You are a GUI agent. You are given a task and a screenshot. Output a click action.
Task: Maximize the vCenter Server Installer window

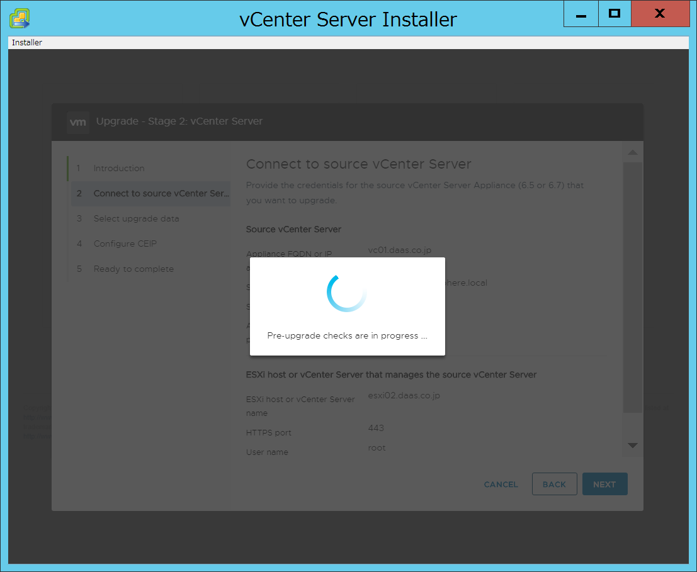[x=615, y=14]
